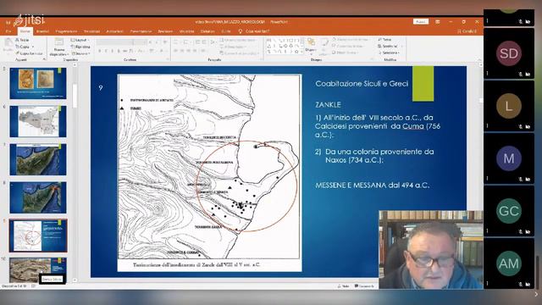The height and width of the screenshot is (305, 542).
Task: Click the Zankle settlement map image
Action: coord(209,173)
